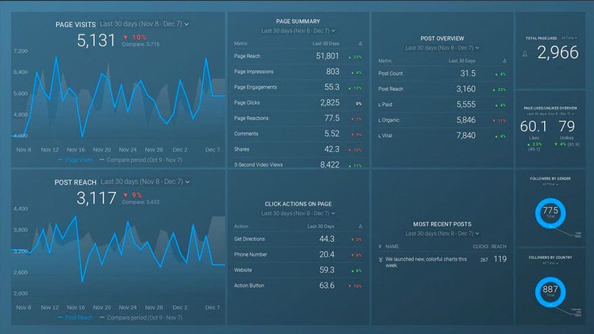Click the Post Overview widget title

(x=442, y=39)
